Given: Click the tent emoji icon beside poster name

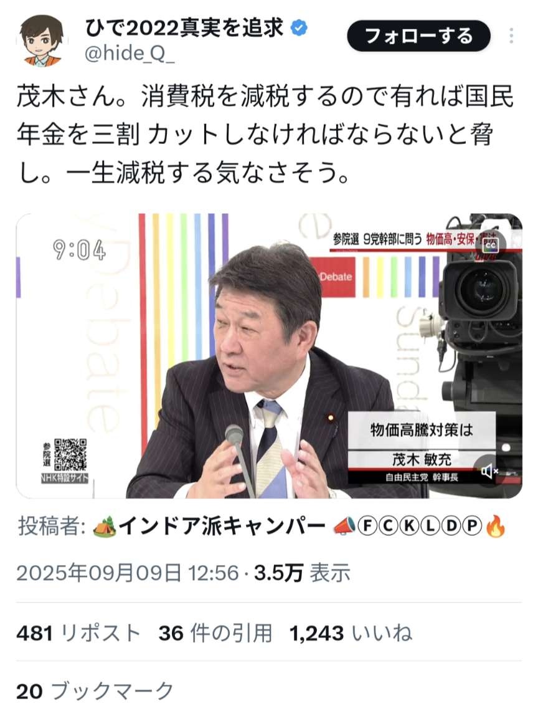Looking at the screenshot, I should tap(104, 527).
